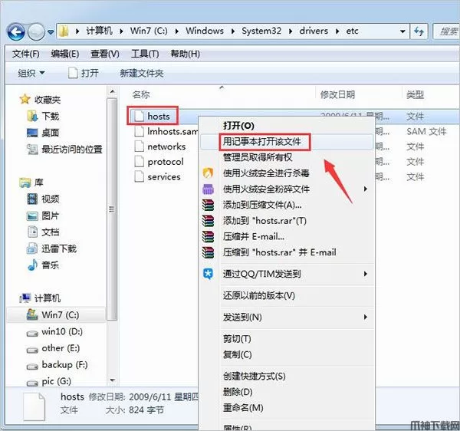Select the services file
Screen dimensions: 460x431
click(x=157, y=177)
